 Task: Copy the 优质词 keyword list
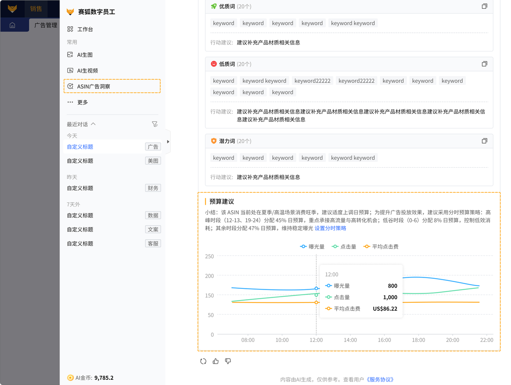tap(484, 6)
